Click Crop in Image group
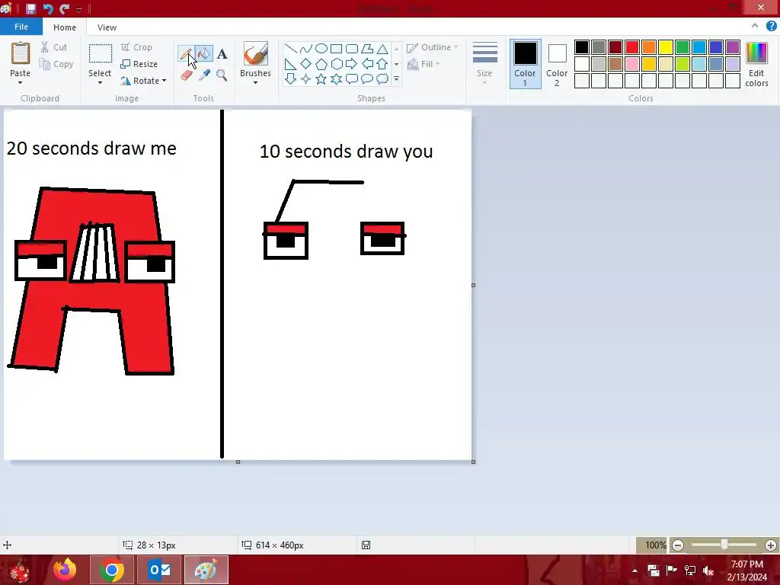Screen dimensions: 780x585 136,47
